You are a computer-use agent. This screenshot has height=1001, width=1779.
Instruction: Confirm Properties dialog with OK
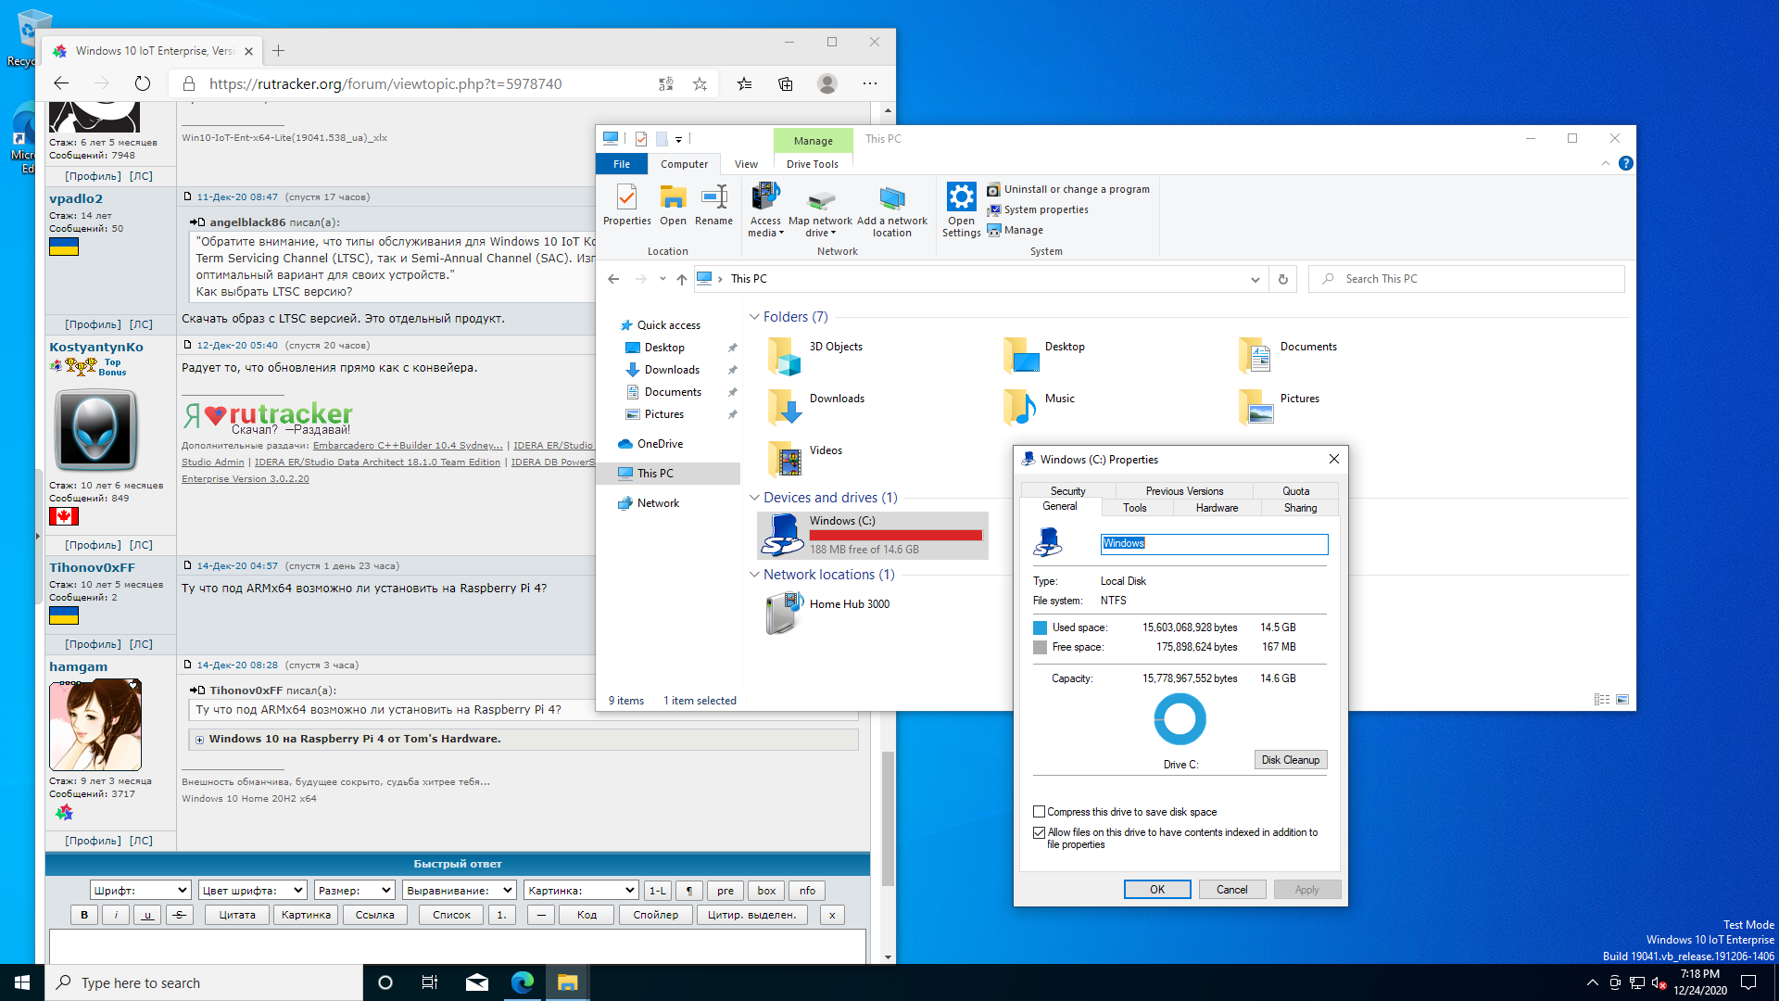point(1157,890)
